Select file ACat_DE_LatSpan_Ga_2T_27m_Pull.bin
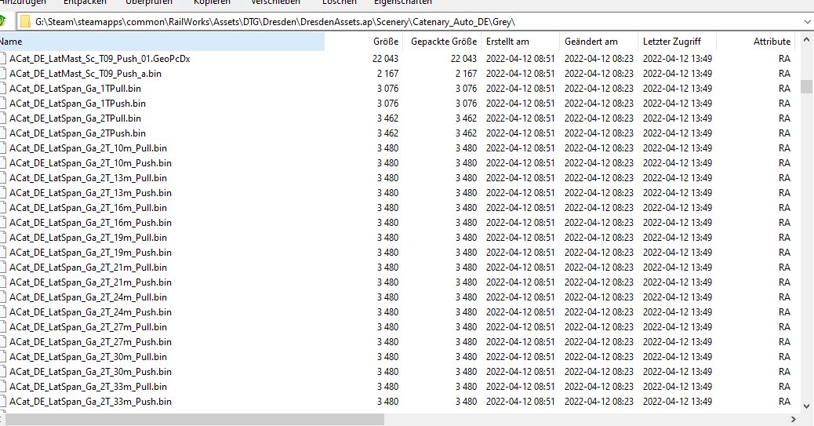Viewport: 814px width, 426px height. point(89,327)
